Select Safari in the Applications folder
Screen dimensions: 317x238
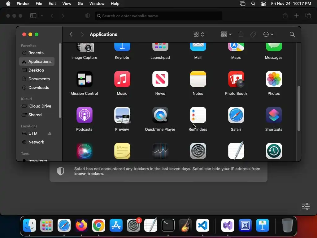point(236,115)
